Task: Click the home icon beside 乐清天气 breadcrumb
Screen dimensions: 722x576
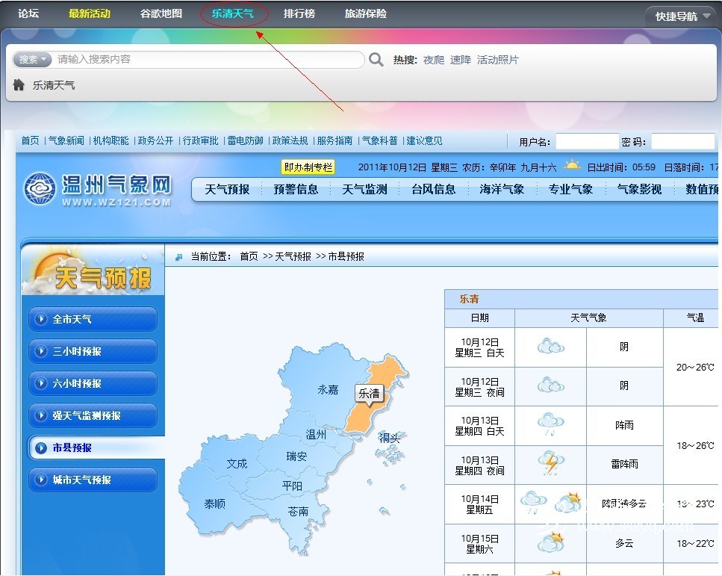Action: point(19,85)
